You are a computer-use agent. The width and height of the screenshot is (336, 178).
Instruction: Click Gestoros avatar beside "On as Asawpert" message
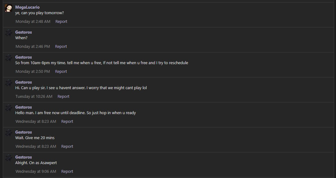click(x=9, y=158)
